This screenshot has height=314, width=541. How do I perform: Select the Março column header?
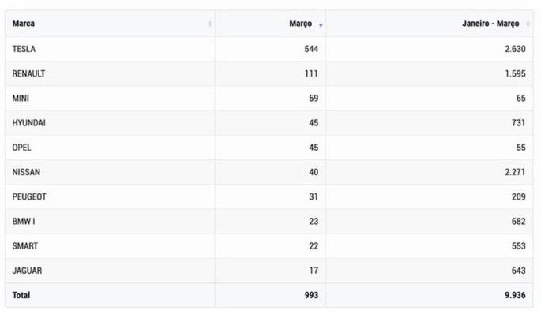pos(270,24)
